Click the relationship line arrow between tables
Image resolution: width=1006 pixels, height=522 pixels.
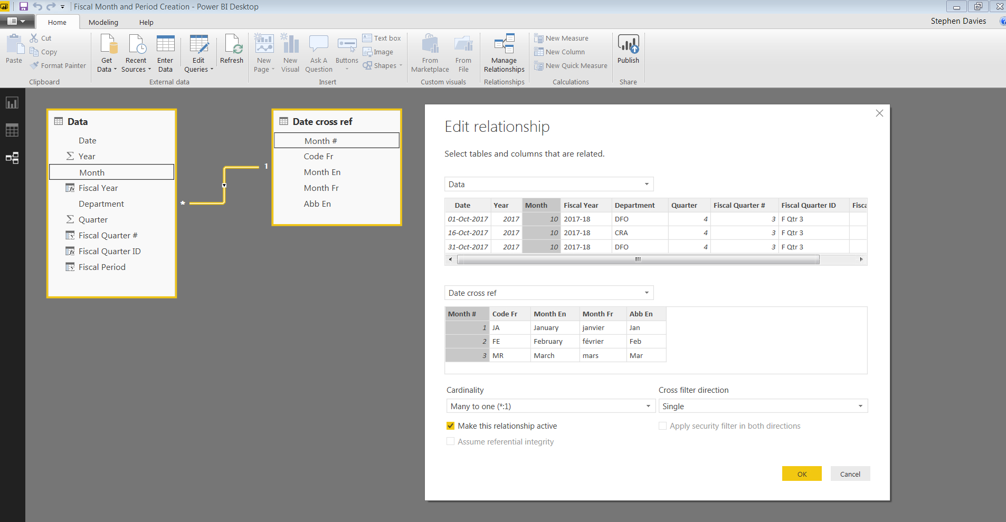click(x=224, y=185)
